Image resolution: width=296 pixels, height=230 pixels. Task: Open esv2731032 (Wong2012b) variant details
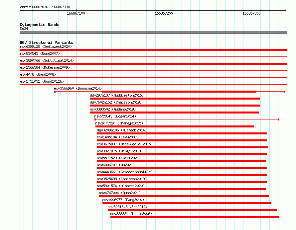(x=42, y=81)
